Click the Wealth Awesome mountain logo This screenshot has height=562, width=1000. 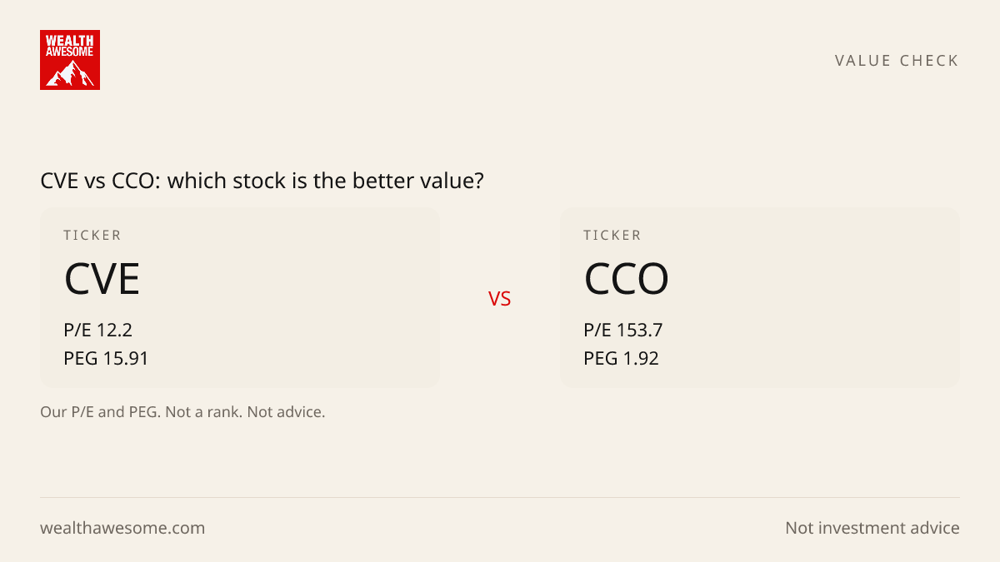point(70,60)
